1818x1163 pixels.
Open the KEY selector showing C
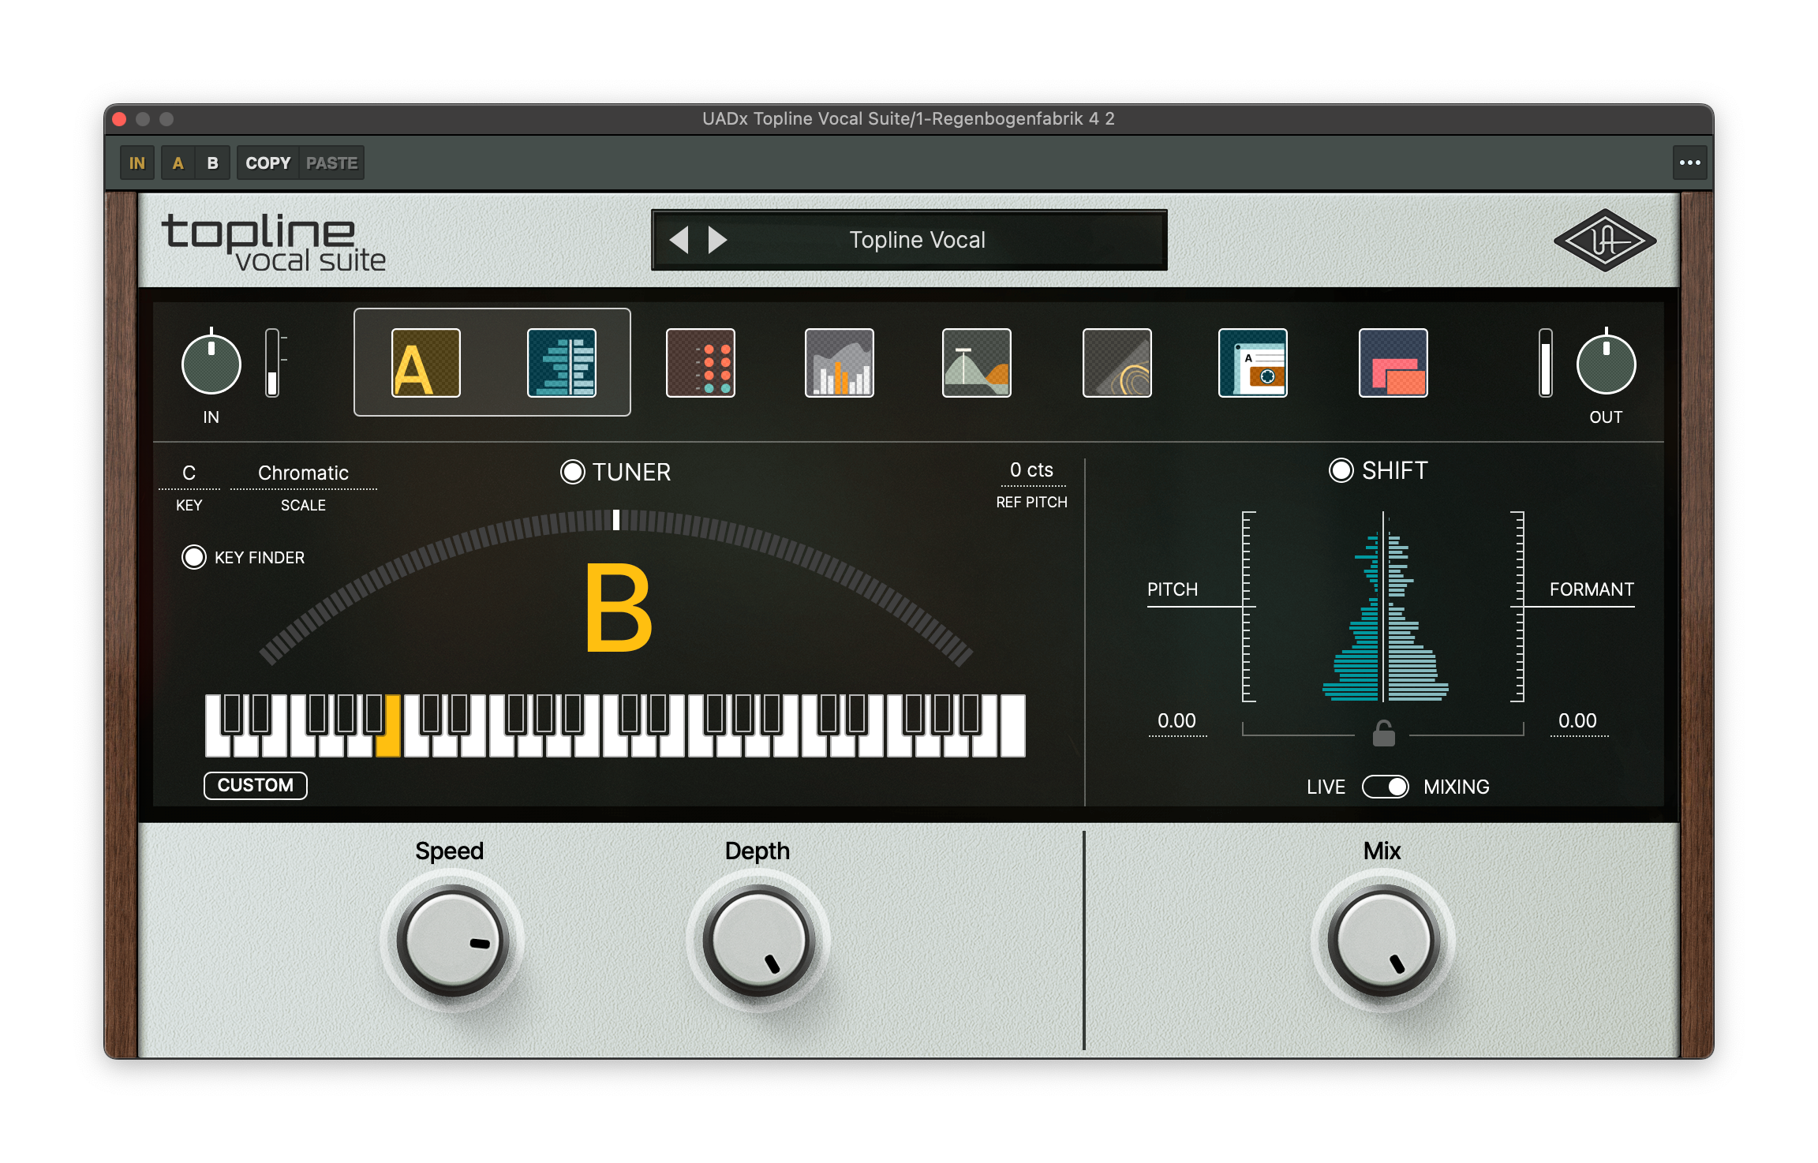point(189,473)
